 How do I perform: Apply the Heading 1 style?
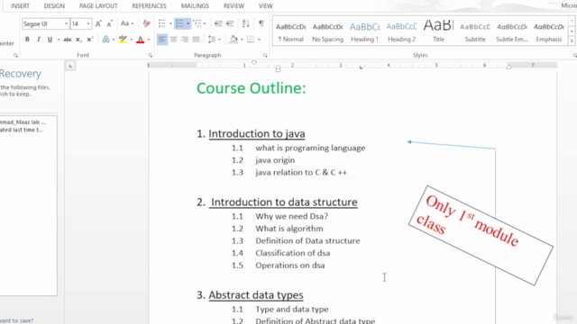[x=364, y=31]
